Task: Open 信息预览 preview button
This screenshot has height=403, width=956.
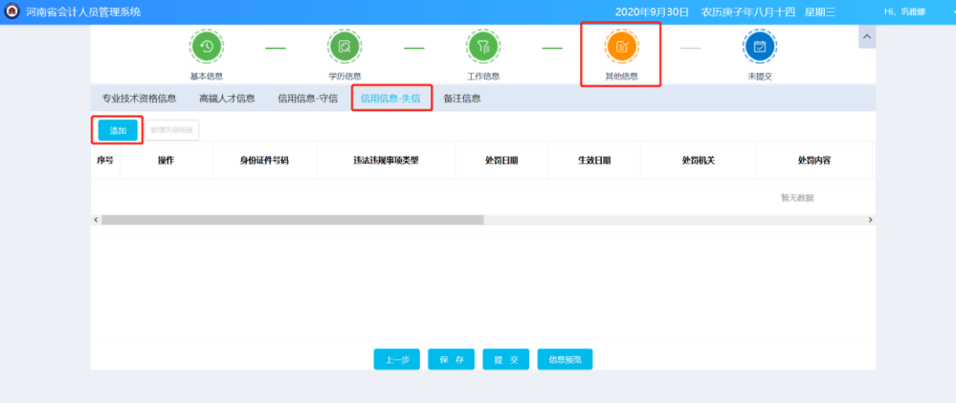Action: point(565,360)
